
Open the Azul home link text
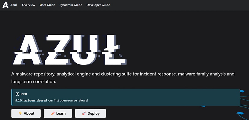coord(14,5)
